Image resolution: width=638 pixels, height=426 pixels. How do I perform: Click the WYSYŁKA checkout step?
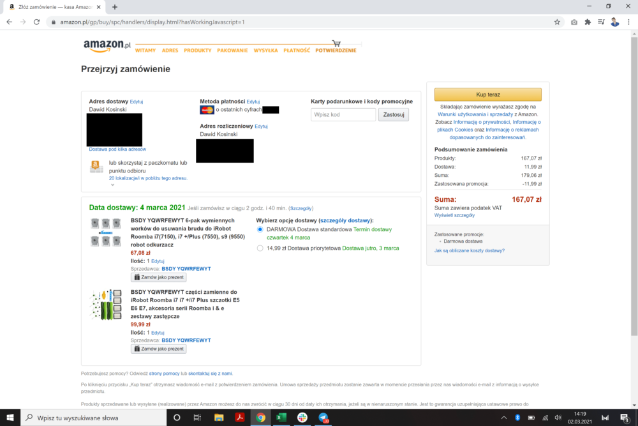point(265,50)
